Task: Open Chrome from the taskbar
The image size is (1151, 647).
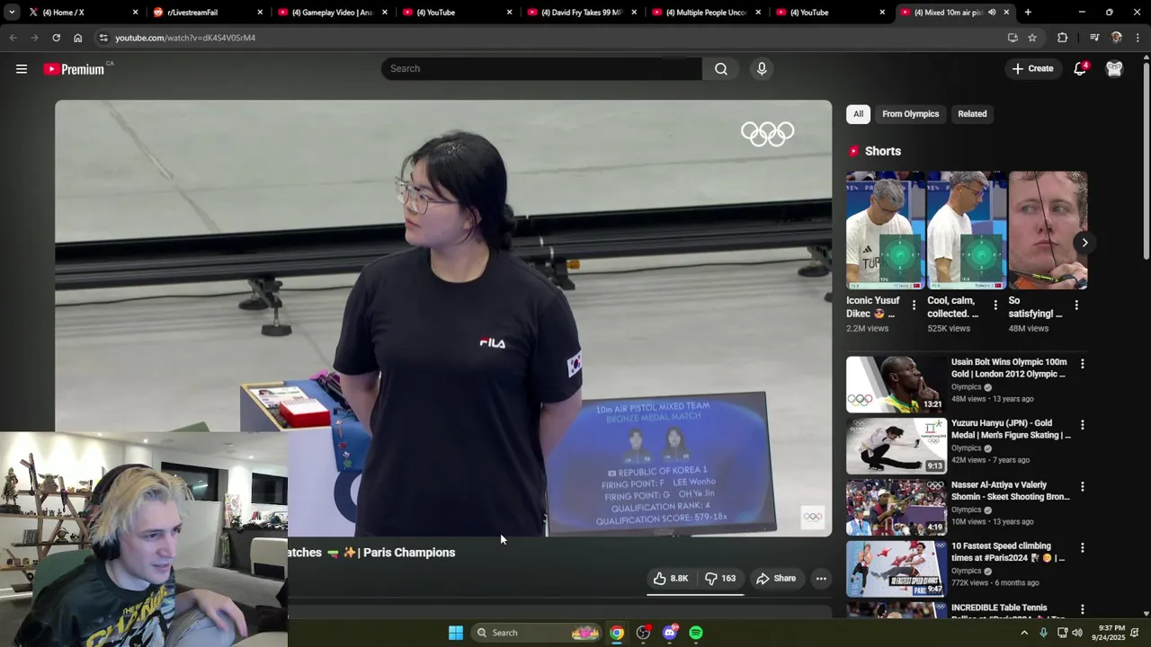Action: tap(616, 633)
